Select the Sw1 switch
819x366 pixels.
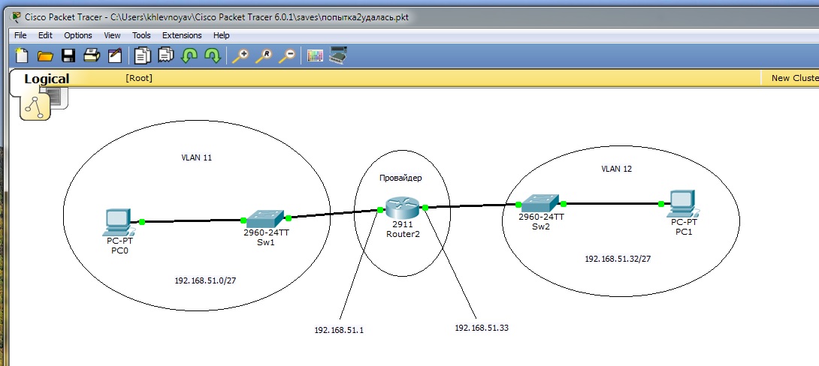(x=265, y=219)
